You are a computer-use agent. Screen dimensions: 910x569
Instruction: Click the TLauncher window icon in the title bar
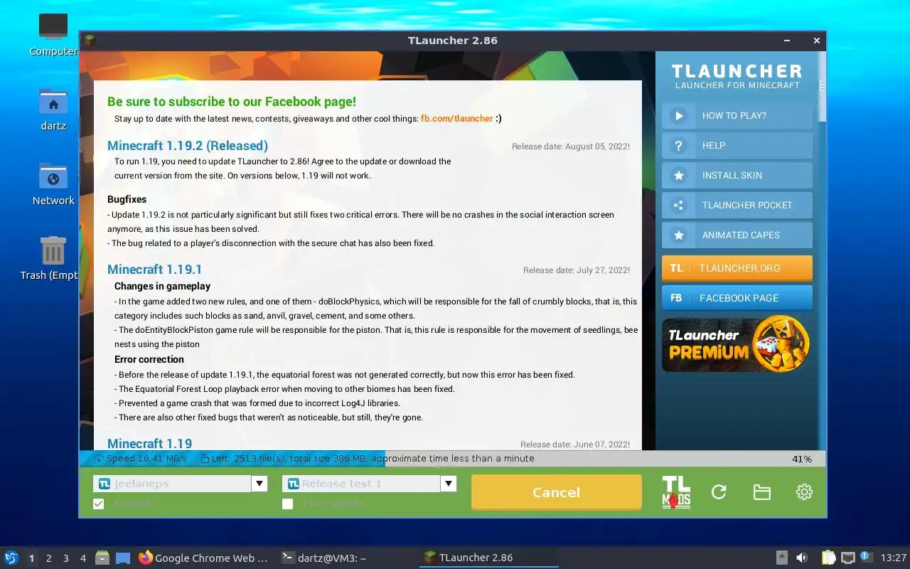click(x=90, y=41)
